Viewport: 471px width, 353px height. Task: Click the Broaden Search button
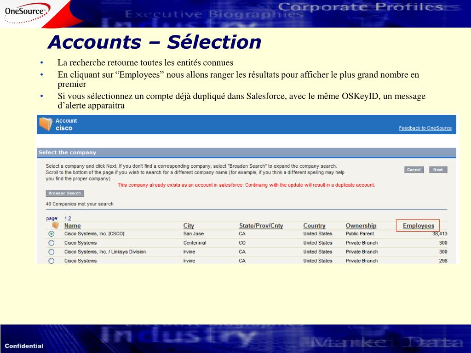point(64,193)
